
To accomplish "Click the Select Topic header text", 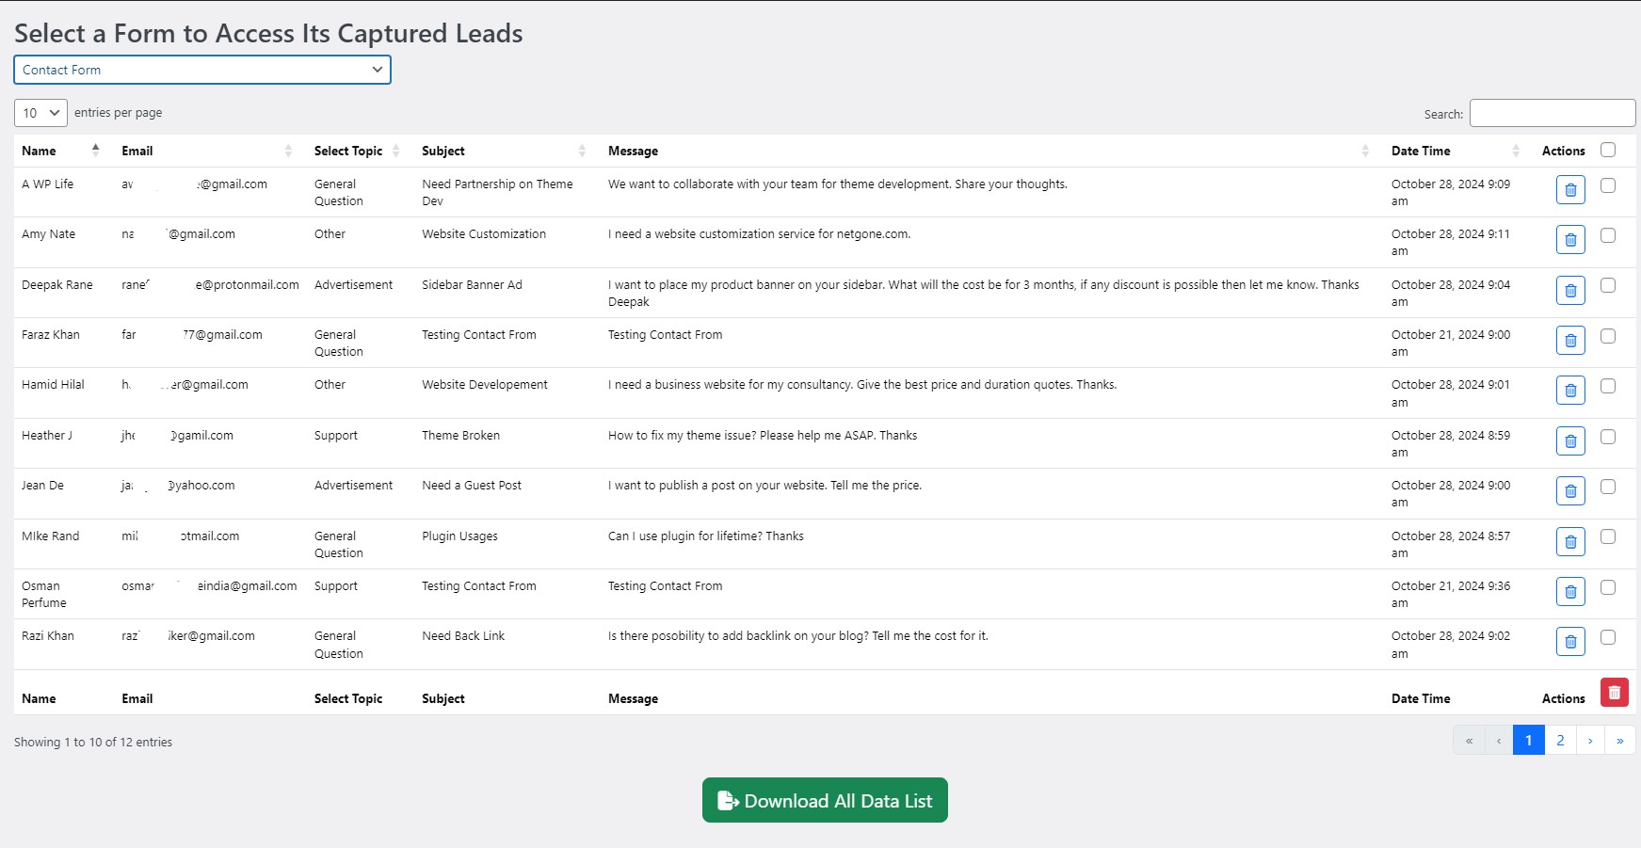I will (348, 151).
